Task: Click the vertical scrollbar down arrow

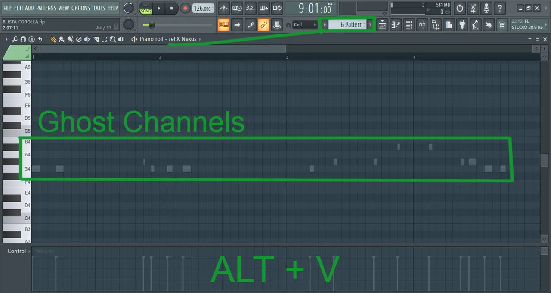Action: (545, 239)
